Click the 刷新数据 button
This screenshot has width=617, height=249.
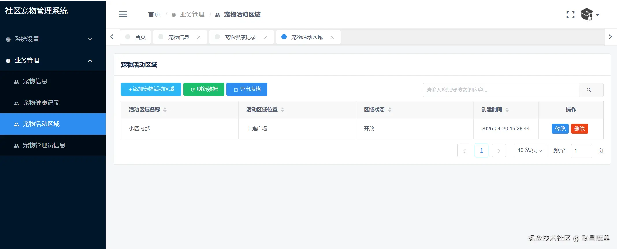[204, 89]
